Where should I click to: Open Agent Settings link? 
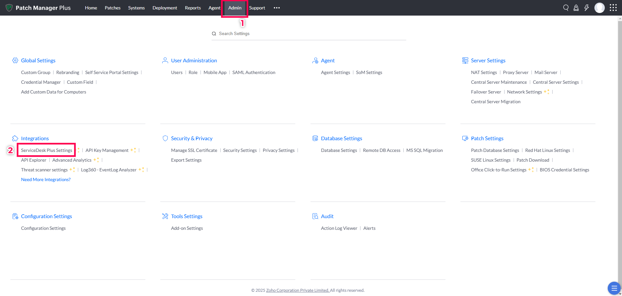[x=335, y=72]
